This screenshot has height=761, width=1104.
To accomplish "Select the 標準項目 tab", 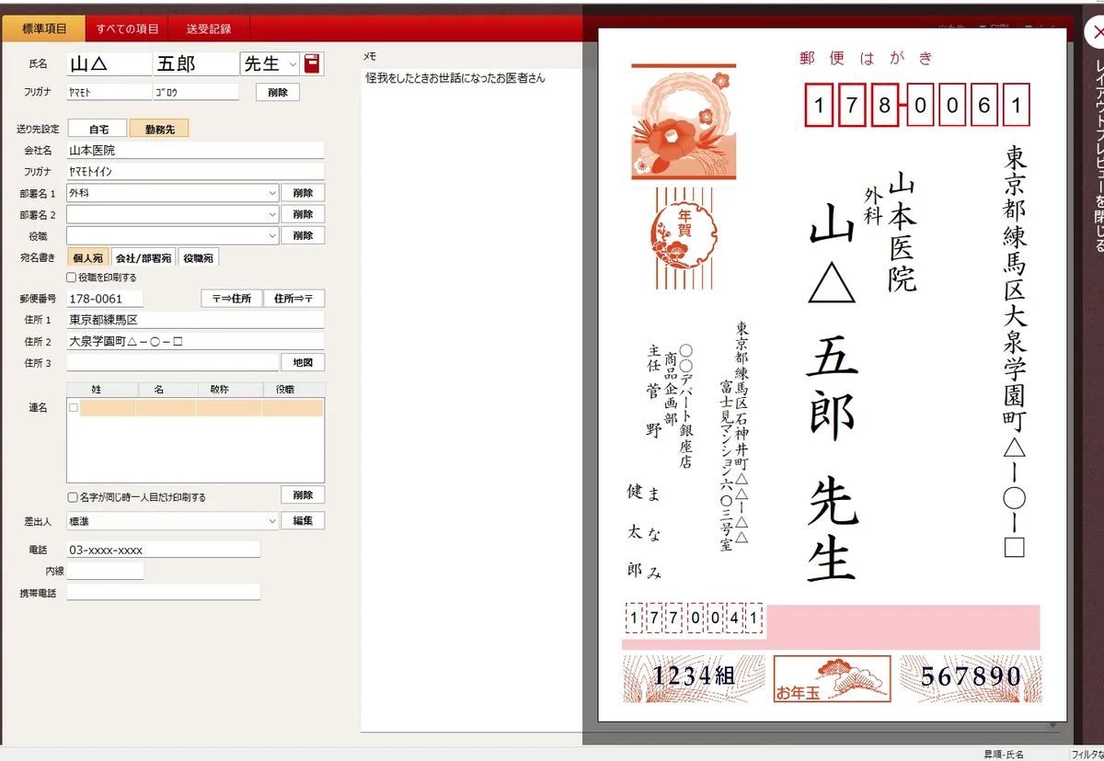I will (44, 28).
